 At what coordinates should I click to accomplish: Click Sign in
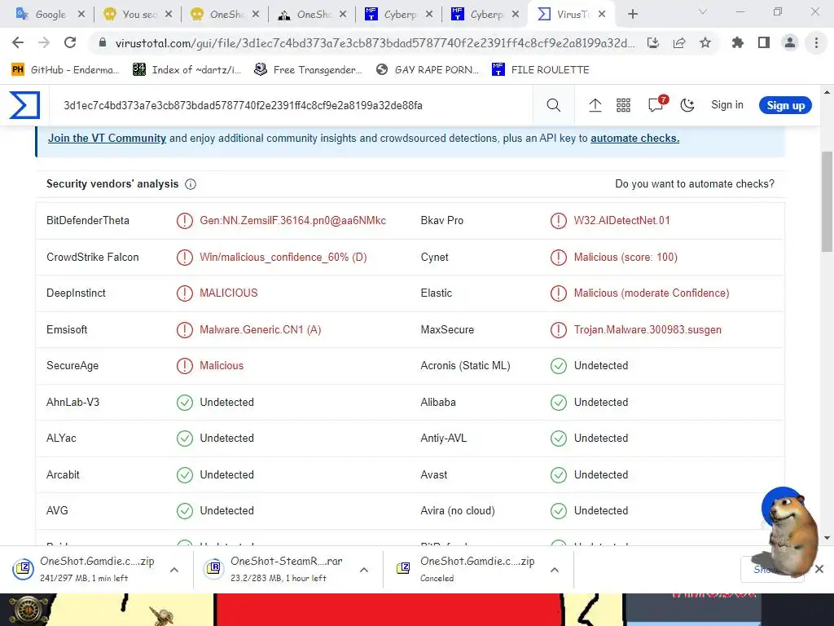[727, 105]
